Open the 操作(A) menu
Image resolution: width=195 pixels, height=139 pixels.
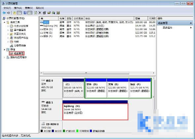(18, 8)
